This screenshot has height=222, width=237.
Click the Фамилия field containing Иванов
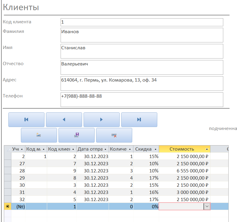tap(142, 35)
